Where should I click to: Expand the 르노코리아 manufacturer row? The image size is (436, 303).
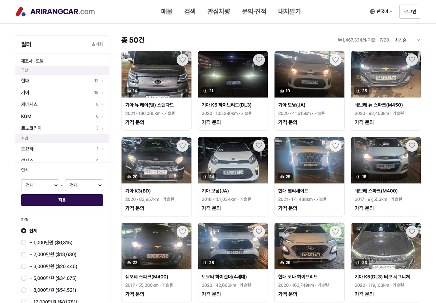pos(62,128)
